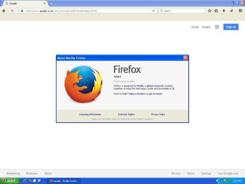
Task: Click the paper-plane share icon
Action: 231,11
